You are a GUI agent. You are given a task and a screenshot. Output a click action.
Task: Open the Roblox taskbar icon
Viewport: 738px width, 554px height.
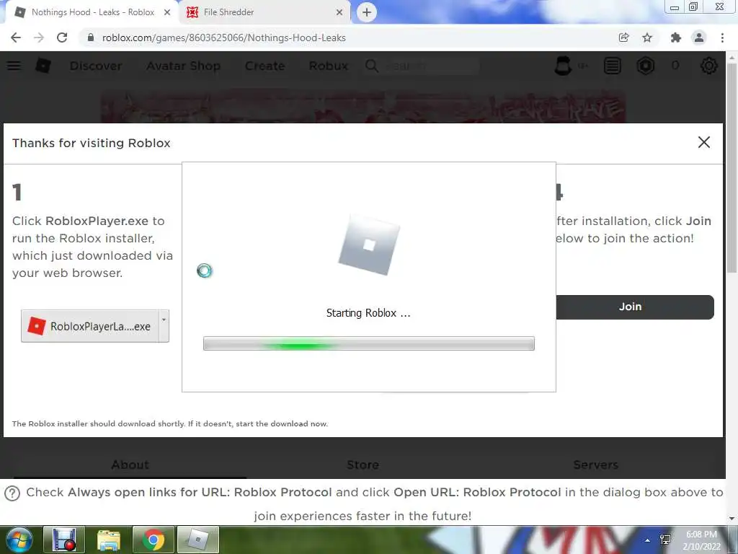[x=198, y=540]
